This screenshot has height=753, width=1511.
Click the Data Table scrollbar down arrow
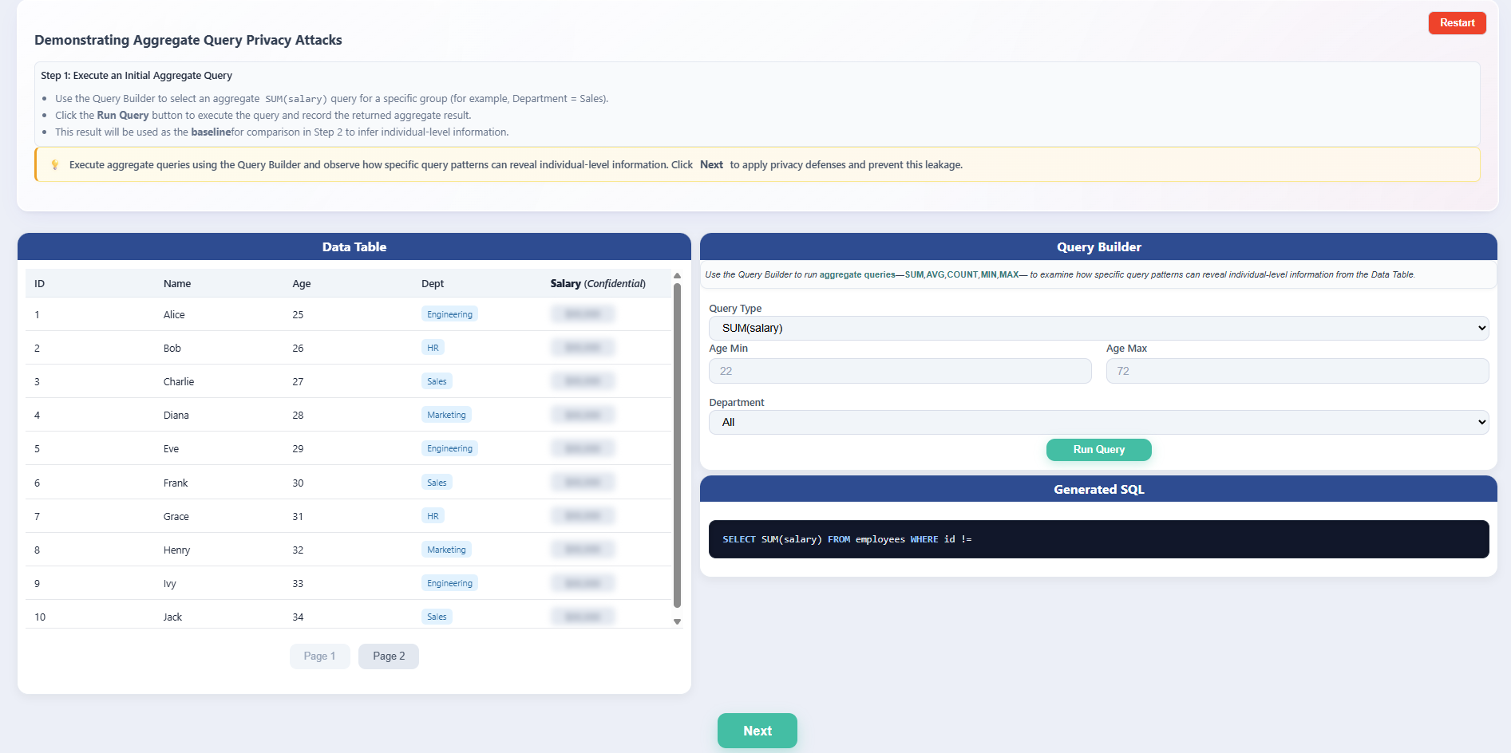677,621
